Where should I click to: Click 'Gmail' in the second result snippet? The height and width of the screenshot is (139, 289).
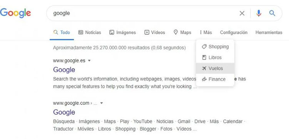click(184, 121)
